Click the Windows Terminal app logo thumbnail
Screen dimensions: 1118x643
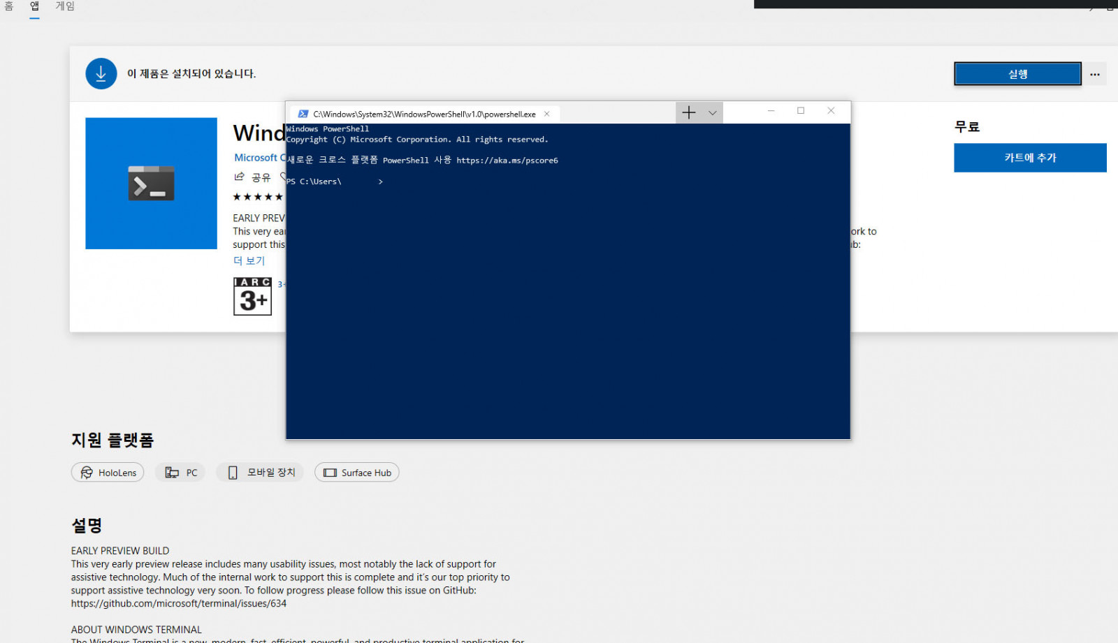151,183
